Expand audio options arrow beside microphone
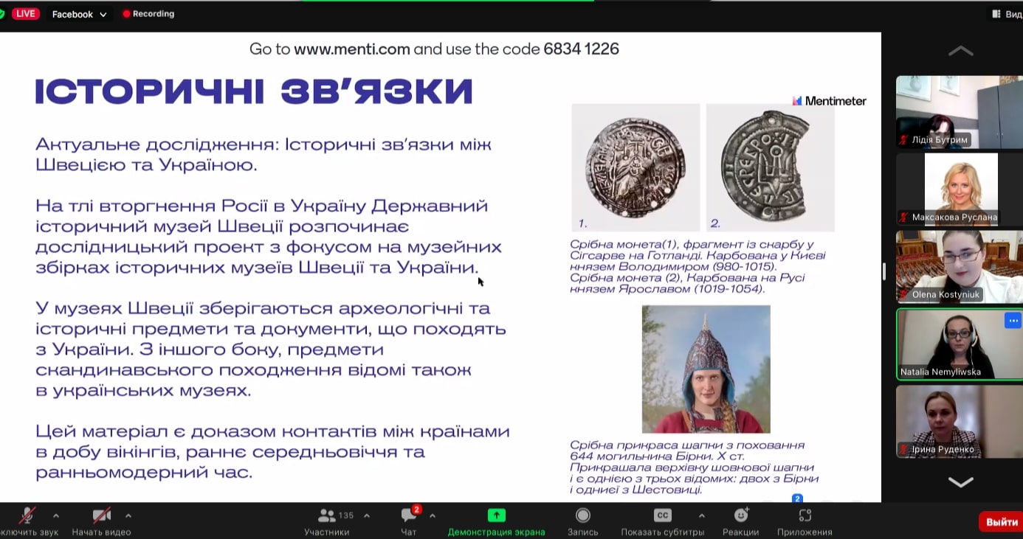Screen dimensions: 1023x539 (x=56, y=515)
